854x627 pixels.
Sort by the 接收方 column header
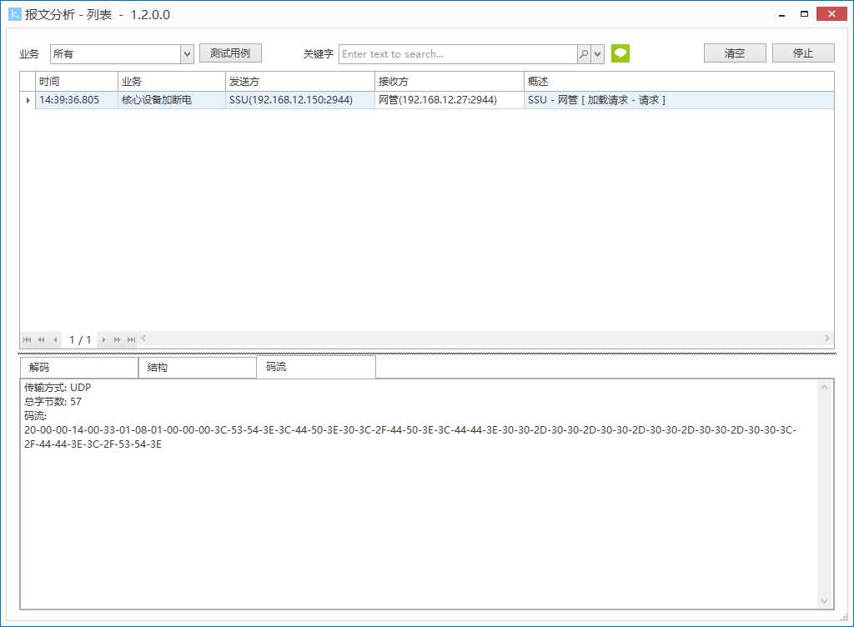tap(450, 82)
